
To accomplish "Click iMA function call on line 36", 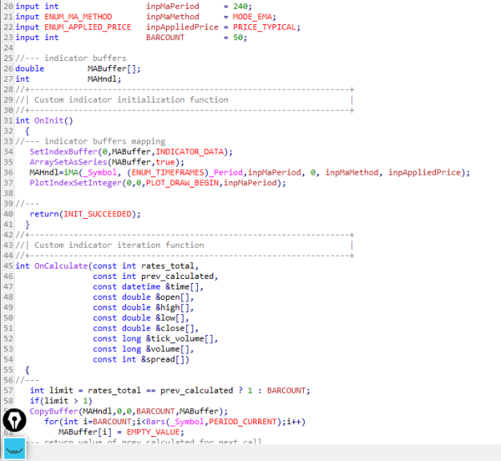I will point(71,172).
